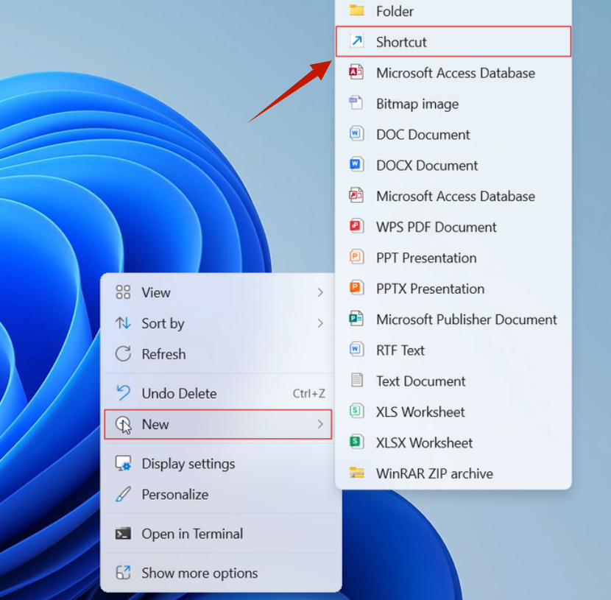The image size is (611, 600).
Task: Click the Ctrl+Z shortcut hint text
Action: click(x=308, y=393)
